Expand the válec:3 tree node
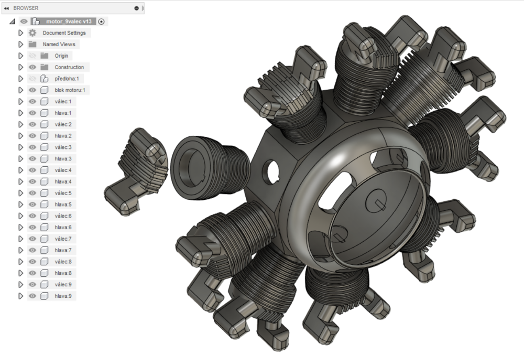This screenshot has width=524, height=355. tap(21, 147)
